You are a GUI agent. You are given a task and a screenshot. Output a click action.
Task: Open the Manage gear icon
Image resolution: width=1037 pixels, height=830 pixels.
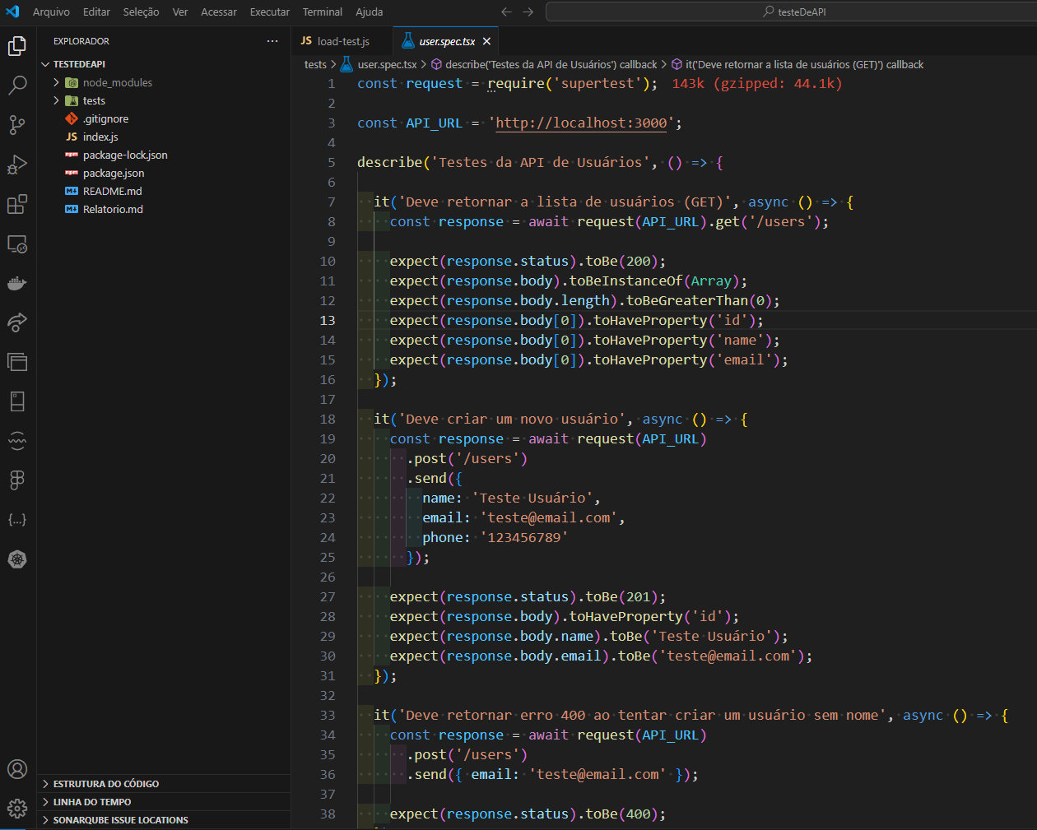[17, 809]
